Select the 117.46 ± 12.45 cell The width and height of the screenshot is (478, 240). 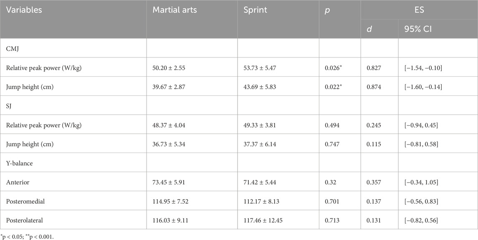(x=264, y=220)
